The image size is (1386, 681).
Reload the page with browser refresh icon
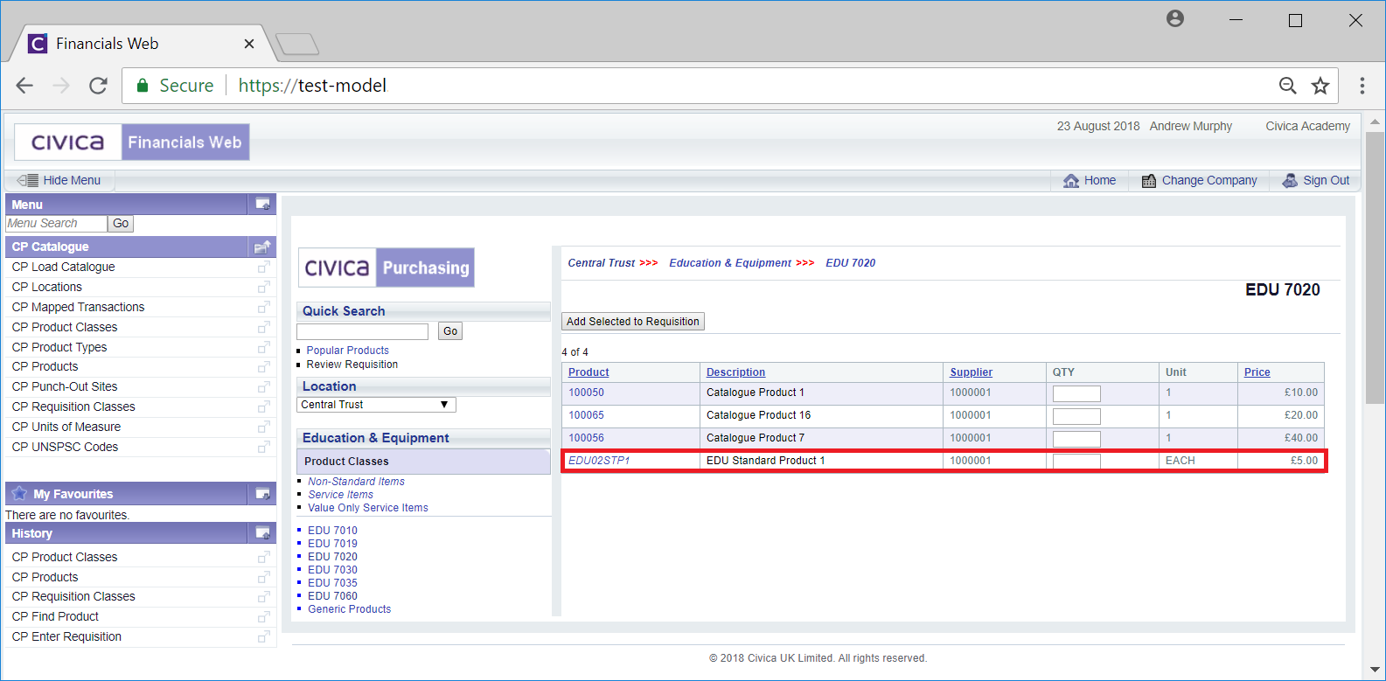(x=98, y=86)
